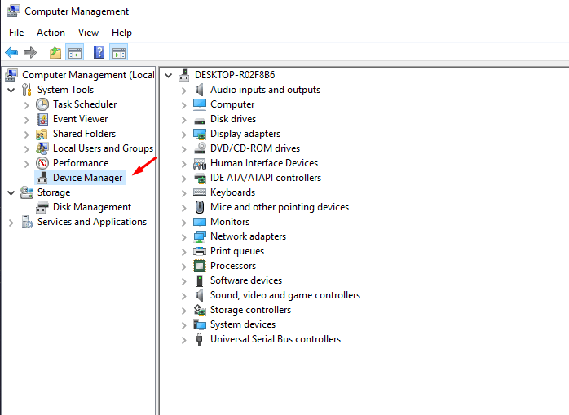Click the Processors chip icon

(199, 266)
